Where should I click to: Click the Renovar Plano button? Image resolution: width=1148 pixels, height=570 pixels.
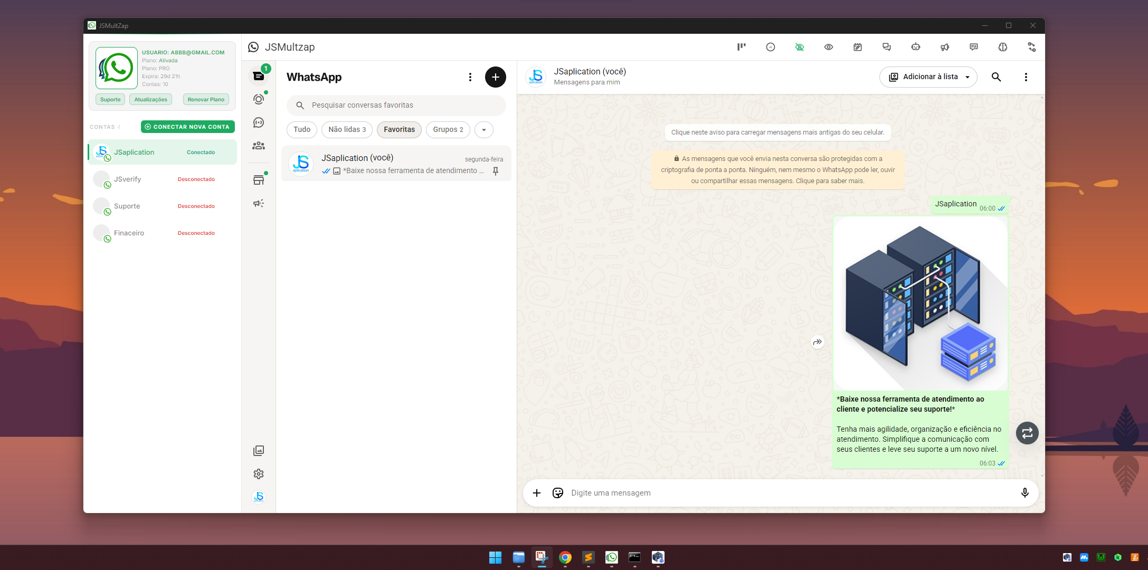click(206, 99)
